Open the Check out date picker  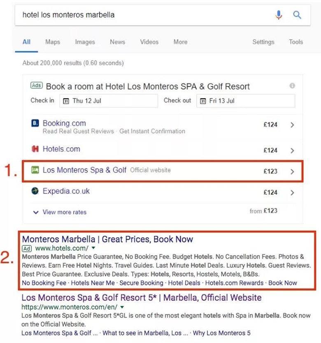coord(245,101)
